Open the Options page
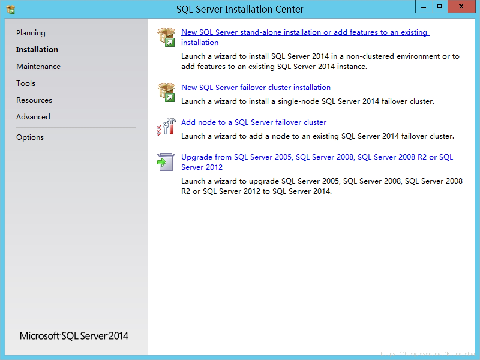This screenshot has height=360, width=480. (30, 137)
